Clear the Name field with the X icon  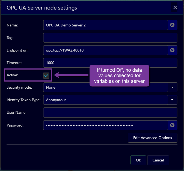click(x=172, y=25)
